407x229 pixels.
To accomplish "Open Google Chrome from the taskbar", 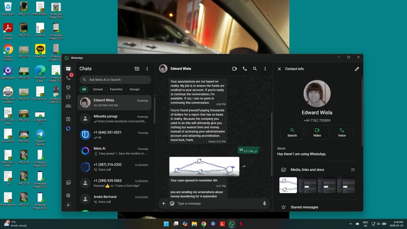I will (204, 224).
